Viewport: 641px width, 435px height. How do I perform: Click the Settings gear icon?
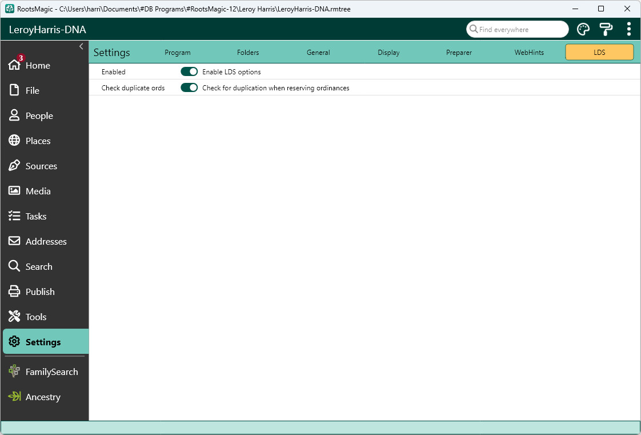14,341
